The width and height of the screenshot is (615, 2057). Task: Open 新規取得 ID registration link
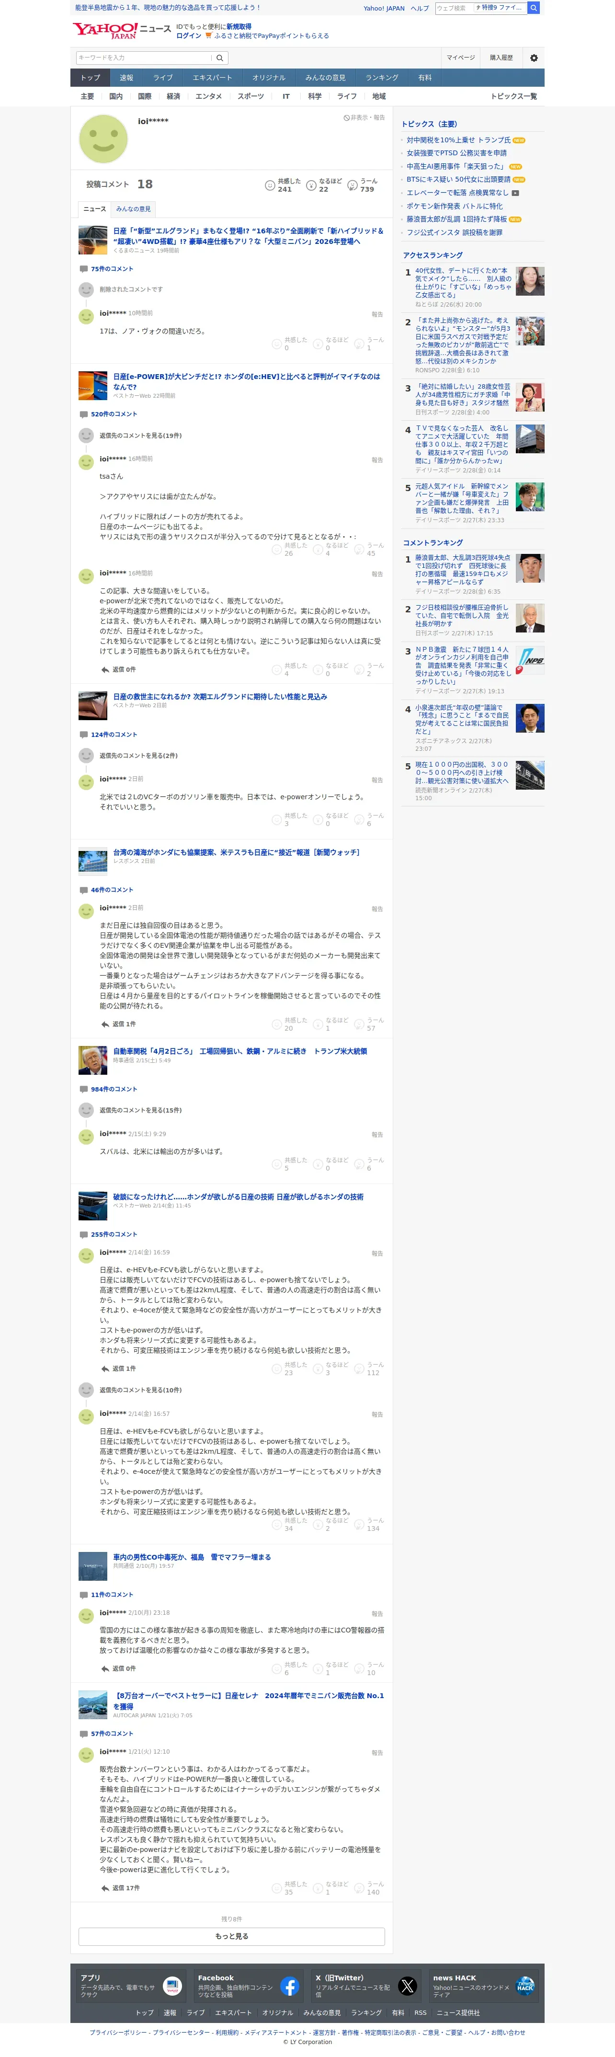click(238, 26)
